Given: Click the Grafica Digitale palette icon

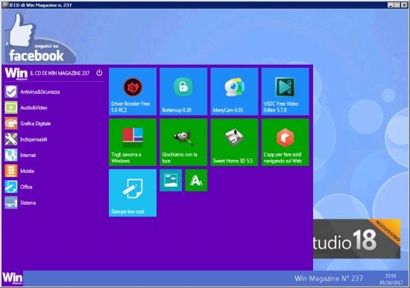Looking at the screenshot, I should pyautogui.click(x=11, y=124).
